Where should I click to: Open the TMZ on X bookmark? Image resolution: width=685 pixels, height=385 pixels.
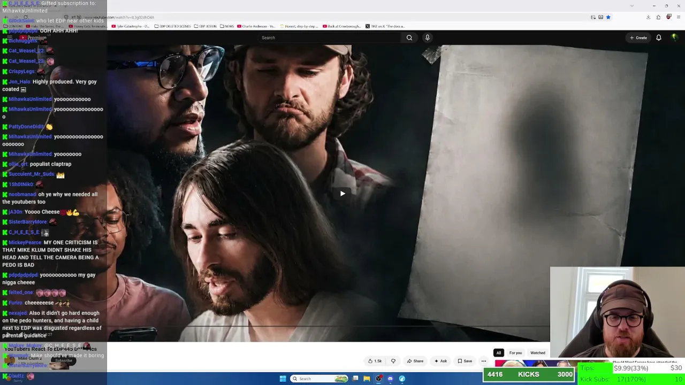(x=385, y=26)
